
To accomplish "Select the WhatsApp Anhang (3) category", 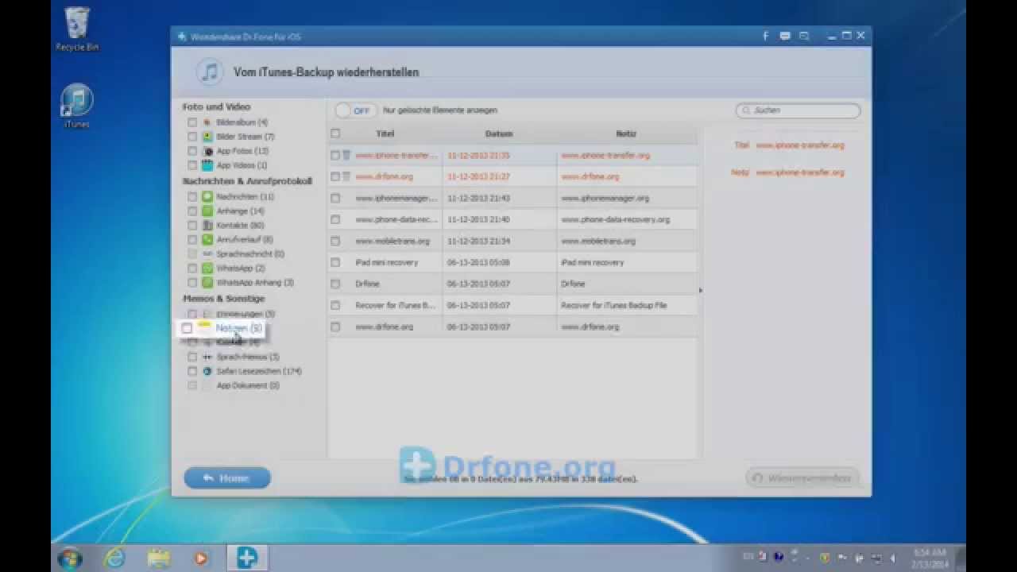I will [x=255, y=282].
